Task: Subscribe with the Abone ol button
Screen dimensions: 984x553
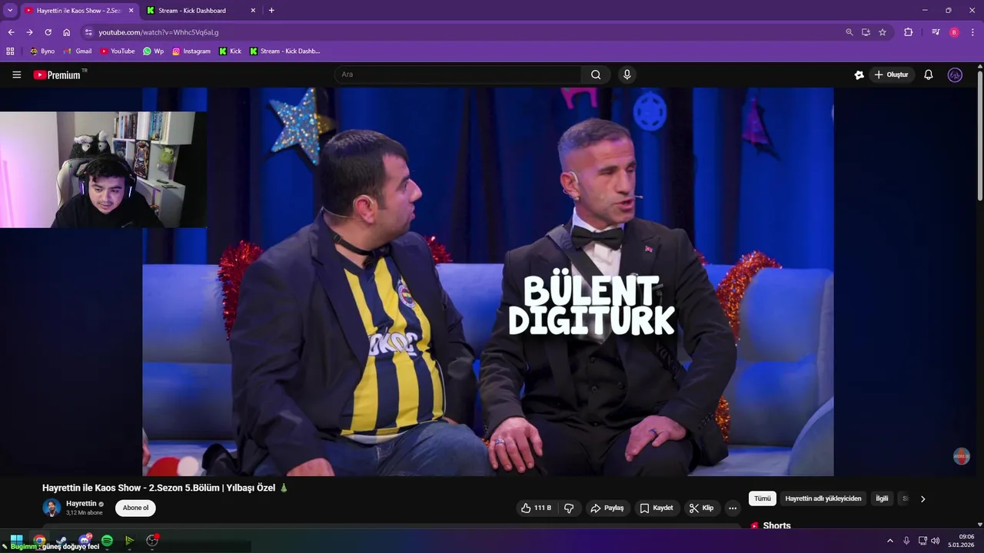Action: (135, 508)
